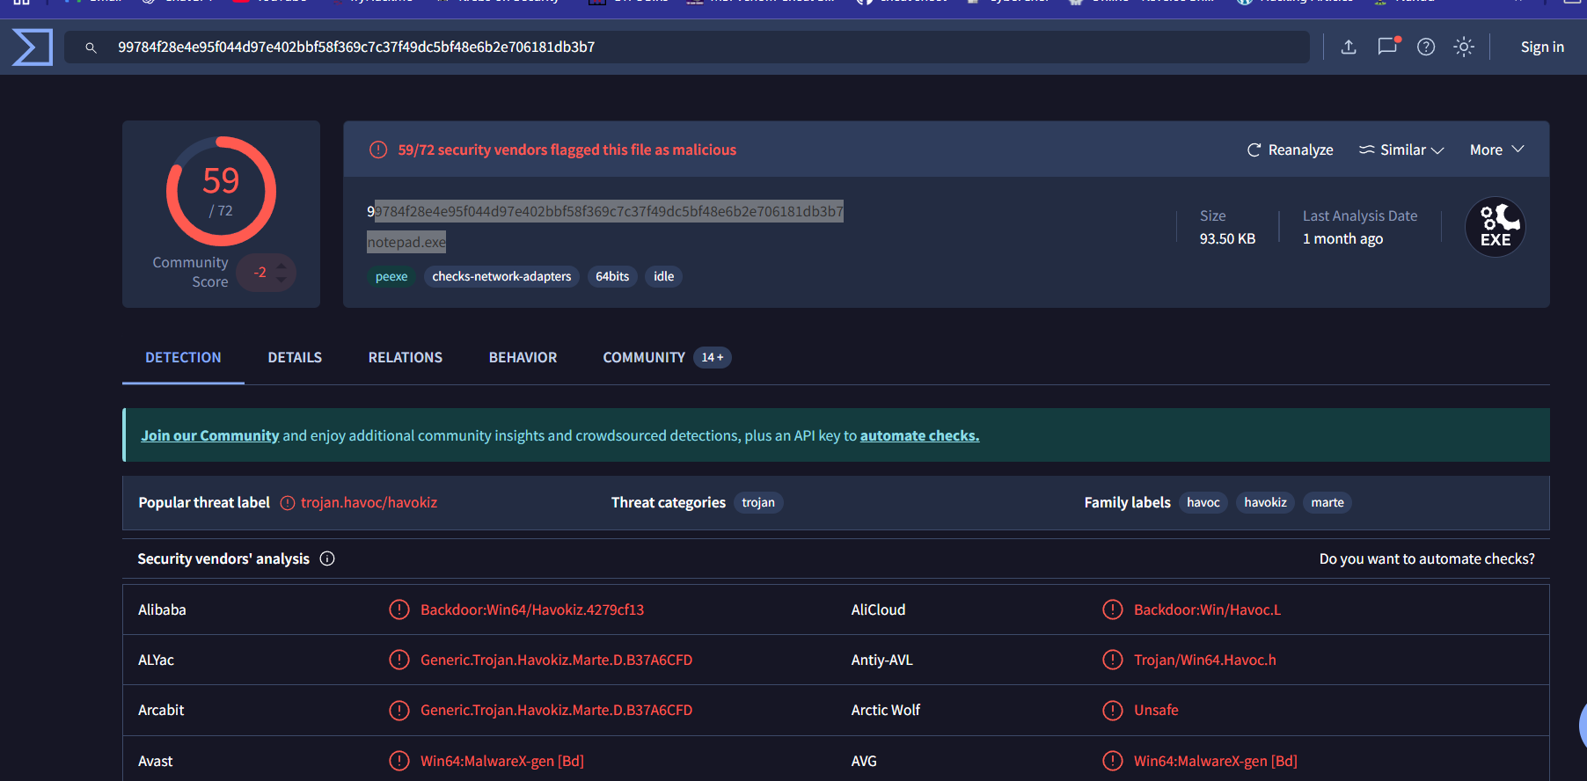Open the notifications chat icon
The width and height of the screenshot is (1587, 781).
click(1388, 46)
